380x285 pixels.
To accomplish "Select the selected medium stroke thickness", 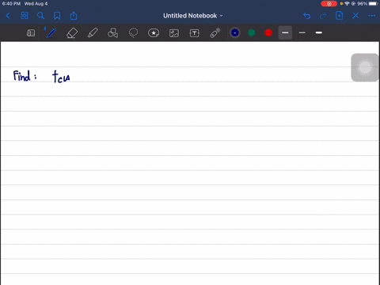I will (x=285, y=32).
